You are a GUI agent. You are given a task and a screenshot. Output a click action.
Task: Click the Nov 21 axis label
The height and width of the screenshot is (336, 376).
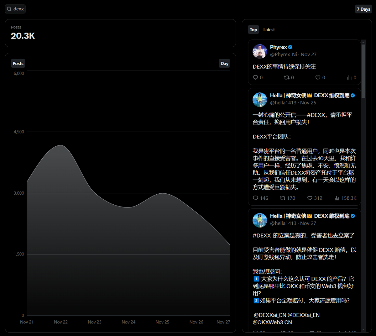[x=27, y=322]
